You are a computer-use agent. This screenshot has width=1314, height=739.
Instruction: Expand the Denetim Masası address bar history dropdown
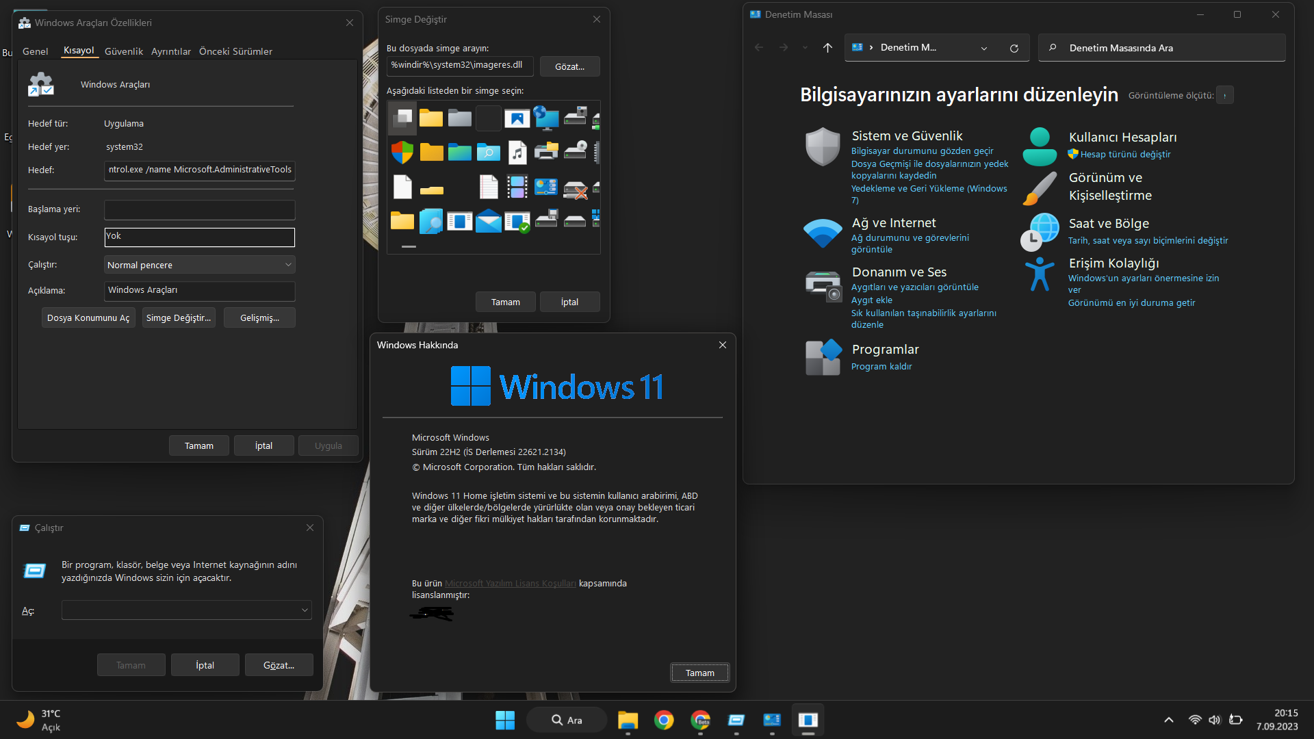tap(984, 48)
